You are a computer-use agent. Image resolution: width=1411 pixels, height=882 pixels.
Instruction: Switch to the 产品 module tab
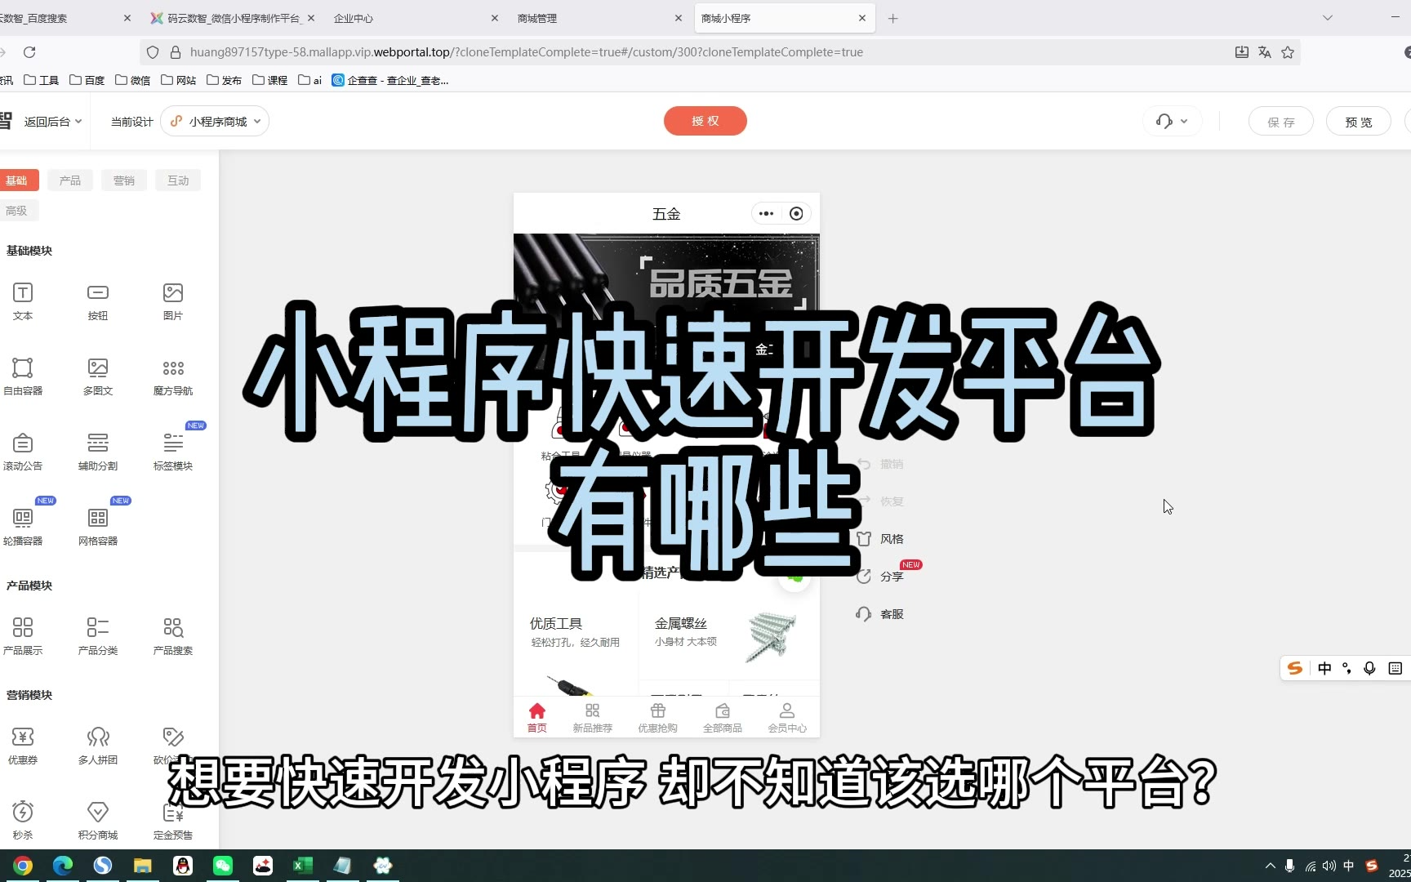[x=70, y=180]
